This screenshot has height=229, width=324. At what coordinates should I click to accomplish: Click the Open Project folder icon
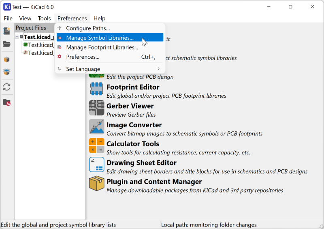pyautogui.click(x=6, y=44)
